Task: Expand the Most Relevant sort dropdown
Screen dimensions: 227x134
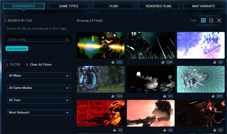Action: (x=39, y=113)
